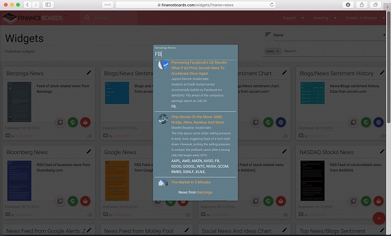Click the red plus floating action button

click(x=379, y=219)
